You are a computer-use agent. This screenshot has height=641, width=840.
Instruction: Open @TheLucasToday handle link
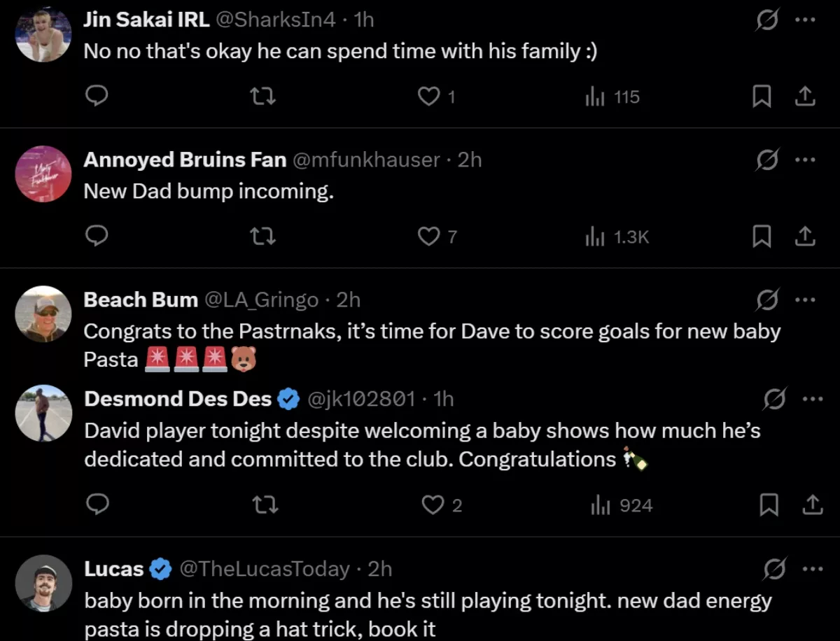[x=265, y=570]
